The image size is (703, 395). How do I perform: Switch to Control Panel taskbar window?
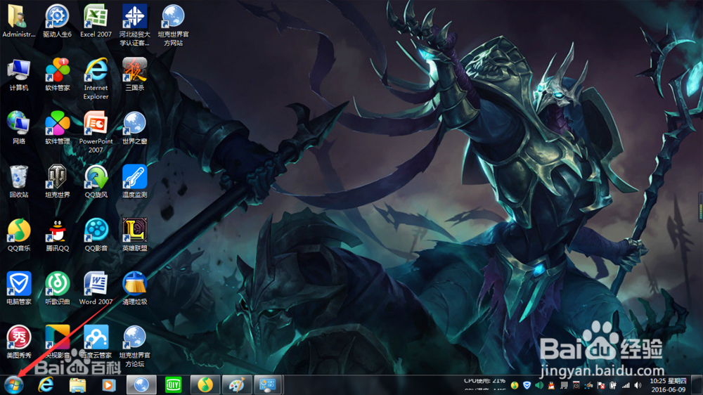(x=268, y=385)
